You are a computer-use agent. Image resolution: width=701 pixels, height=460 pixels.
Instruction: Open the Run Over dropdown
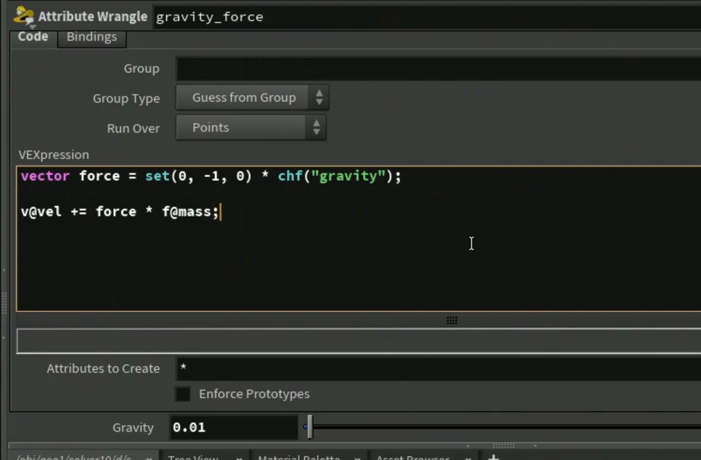pos(251,128)
